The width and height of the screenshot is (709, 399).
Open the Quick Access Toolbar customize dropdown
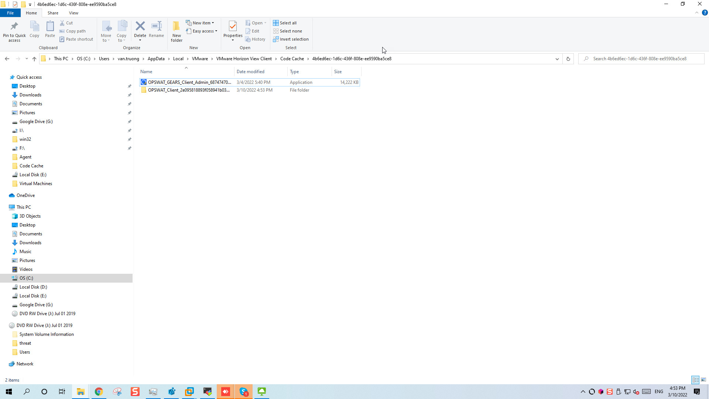[30, 4]
